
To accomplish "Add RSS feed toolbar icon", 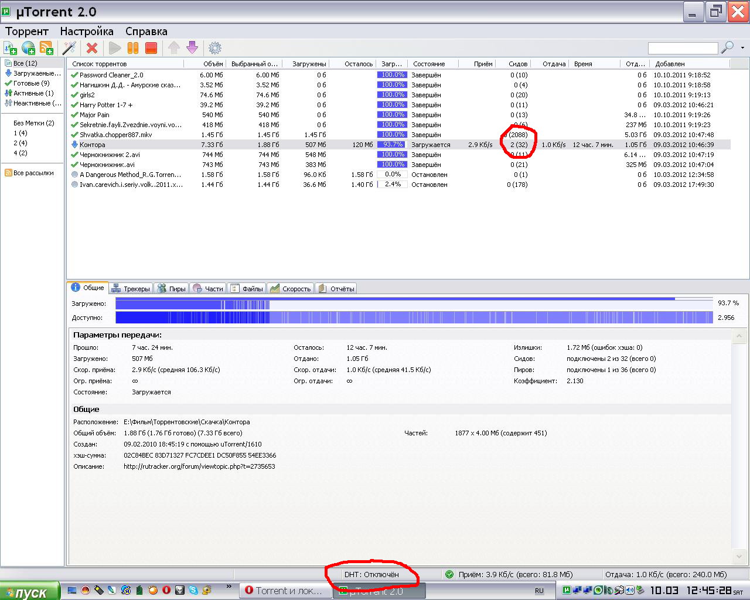I will click(46, 48).
